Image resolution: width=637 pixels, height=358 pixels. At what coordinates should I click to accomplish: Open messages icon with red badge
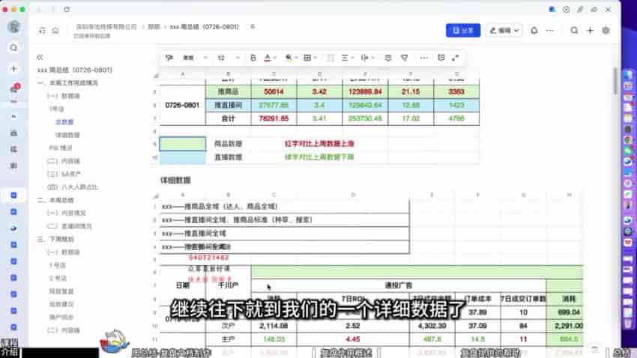click(14, 88)
